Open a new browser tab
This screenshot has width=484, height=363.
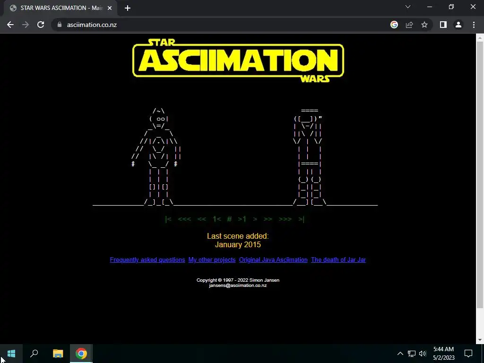click(128, 8)
